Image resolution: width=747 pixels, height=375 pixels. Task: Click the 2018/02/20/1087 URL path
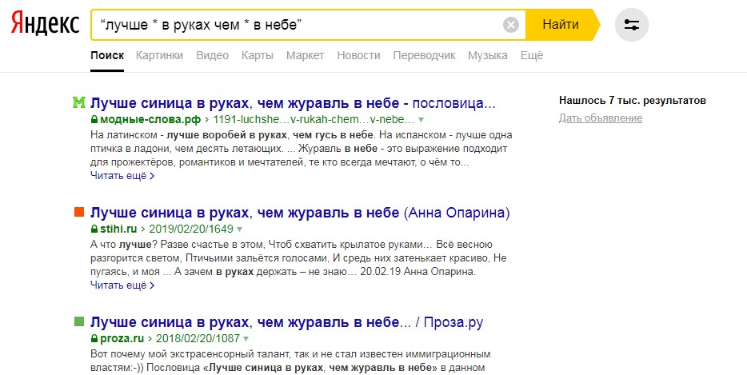[x=198, y=339]
